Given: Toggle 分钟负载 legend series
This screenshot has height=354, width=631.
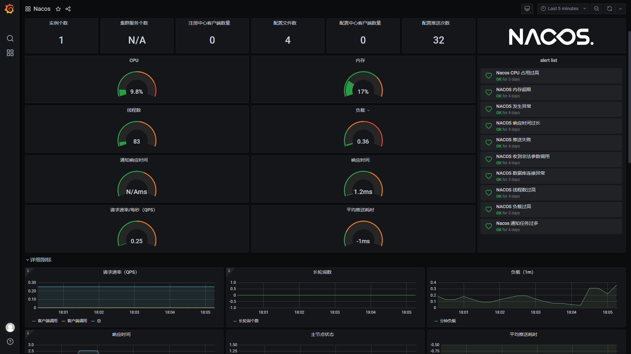Looking at the screenshot, I should [448, 321].
